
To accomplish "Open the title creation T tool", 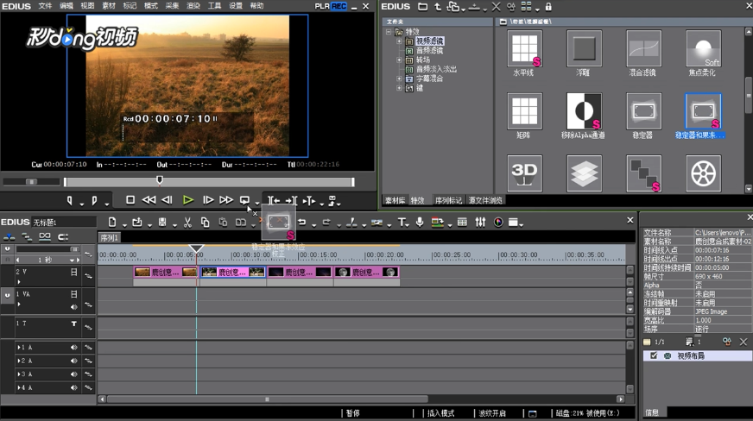I will click(402, 222).
